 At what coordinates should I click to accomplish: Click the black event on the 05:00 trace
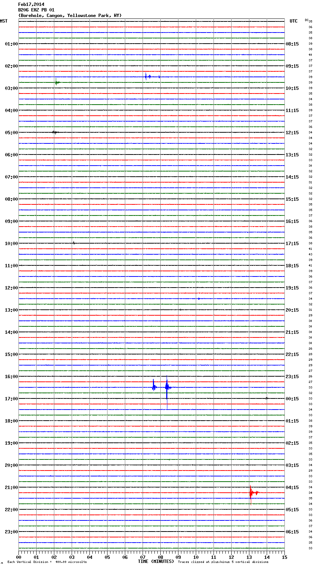[x=55, y=132]
